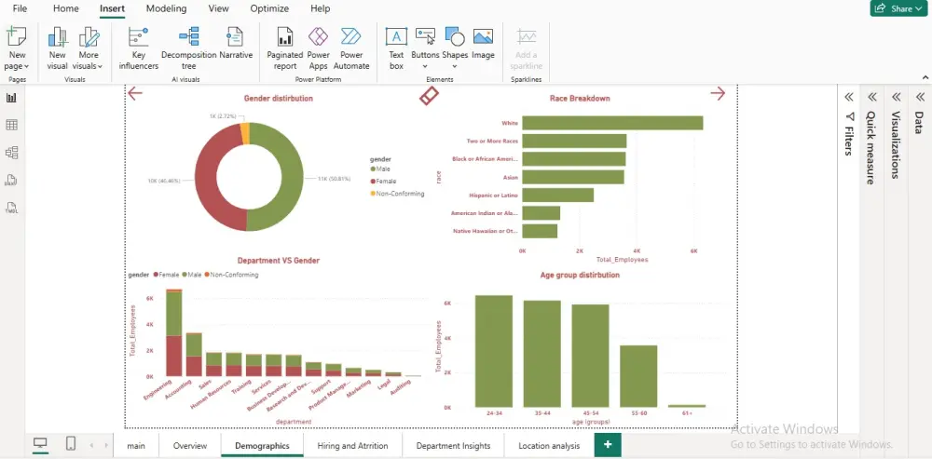Click the Female legend item in donut chart
932x459 pixels.
pyautogui.click(x=383, y=182)
